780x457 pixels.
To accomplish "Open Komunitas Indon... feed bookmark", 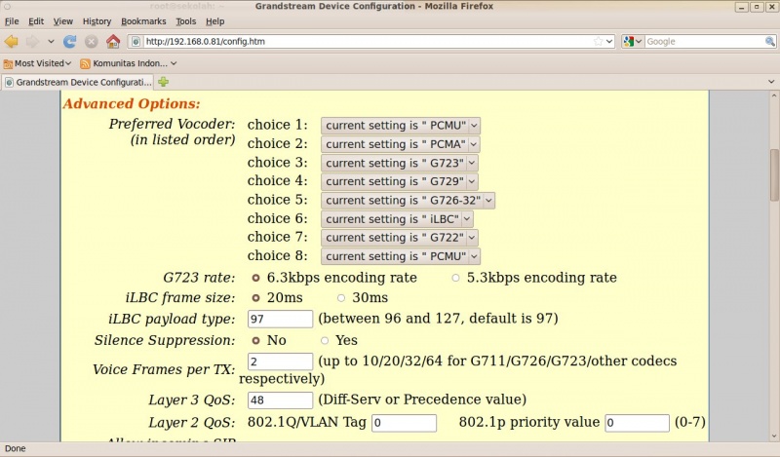I will [x=126, y=63].
